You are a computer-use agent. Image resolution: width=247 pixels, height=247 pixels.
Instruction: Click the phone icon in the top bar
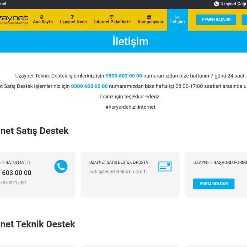click(216, 4)
